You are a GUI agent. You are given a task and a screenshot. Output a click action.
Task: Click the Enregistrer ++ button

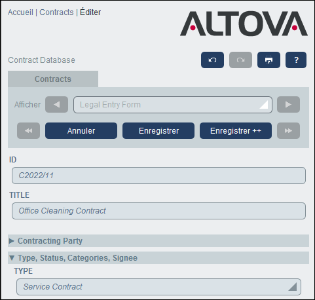point(236,131)
